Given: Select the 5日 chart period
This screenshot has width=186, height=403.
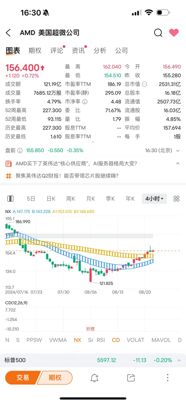Looking at the screenshot, I should click(x=31, y=199).
